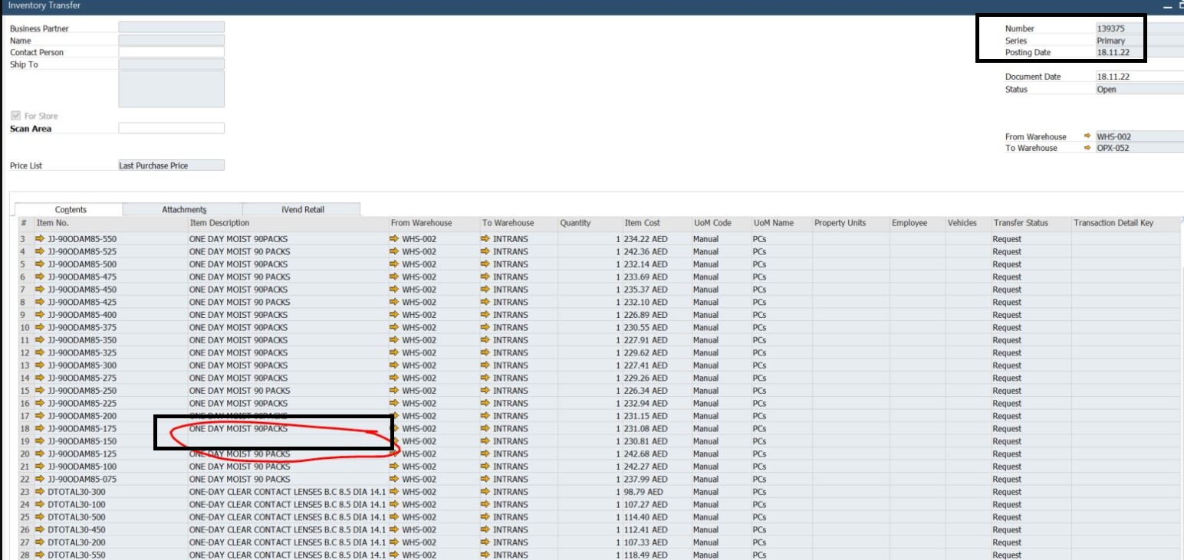Click the Posting Date field
Screen dimensions: 1184x560
[1140, 52]
